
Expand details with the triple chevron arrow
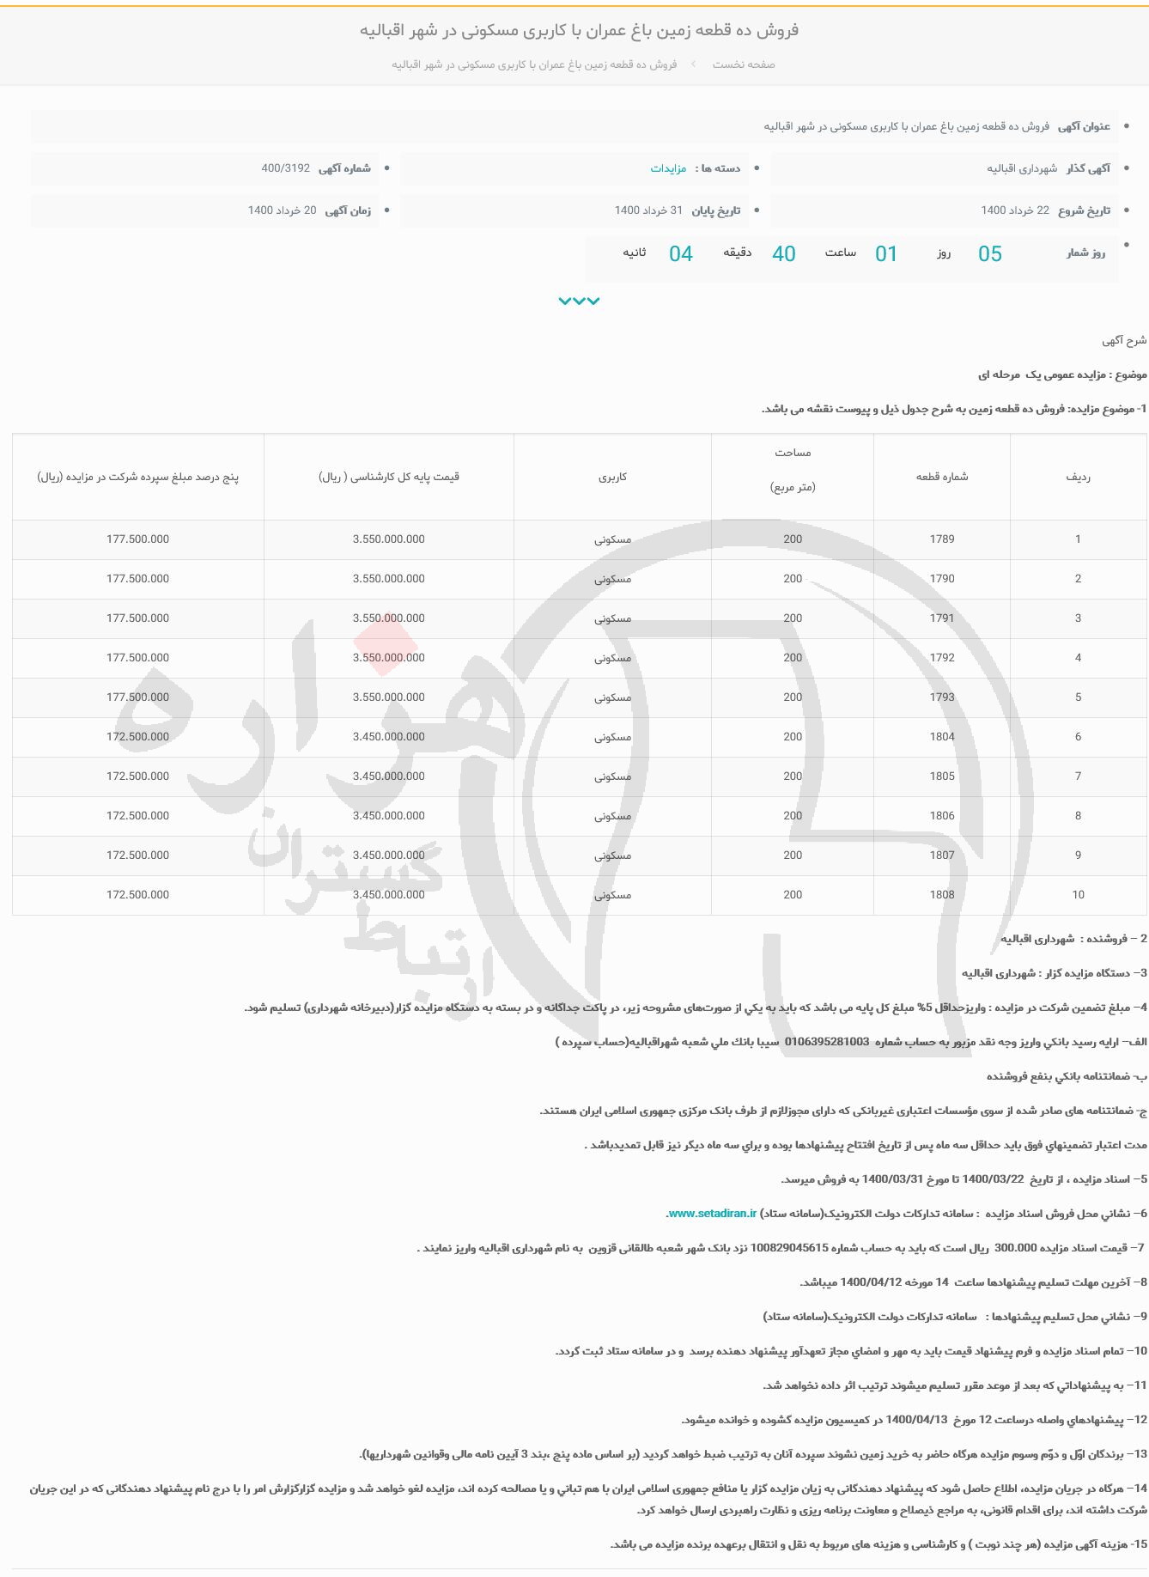579,301
